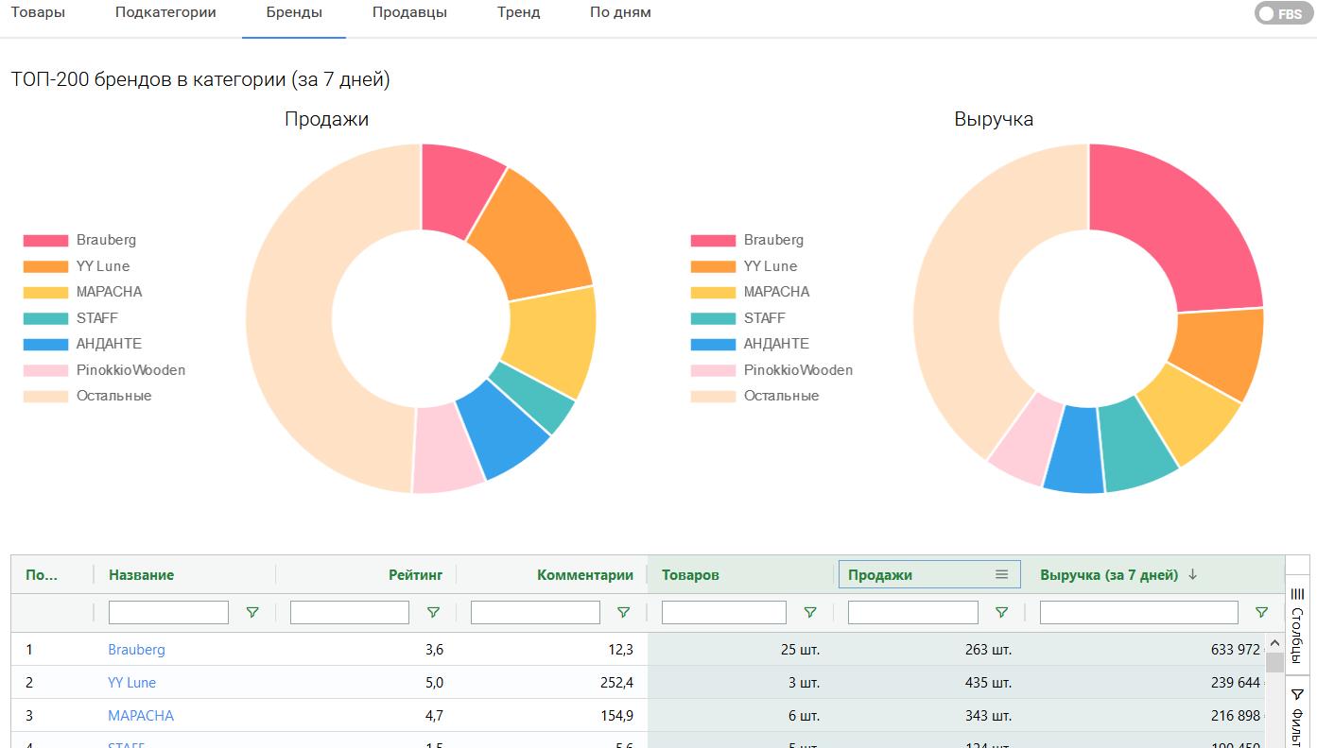The height and width of the screenshot is (748, 1317).
Task: Toggle АНДАНТЕ in the Выручка chart legend
Action: tap(750, 344)
